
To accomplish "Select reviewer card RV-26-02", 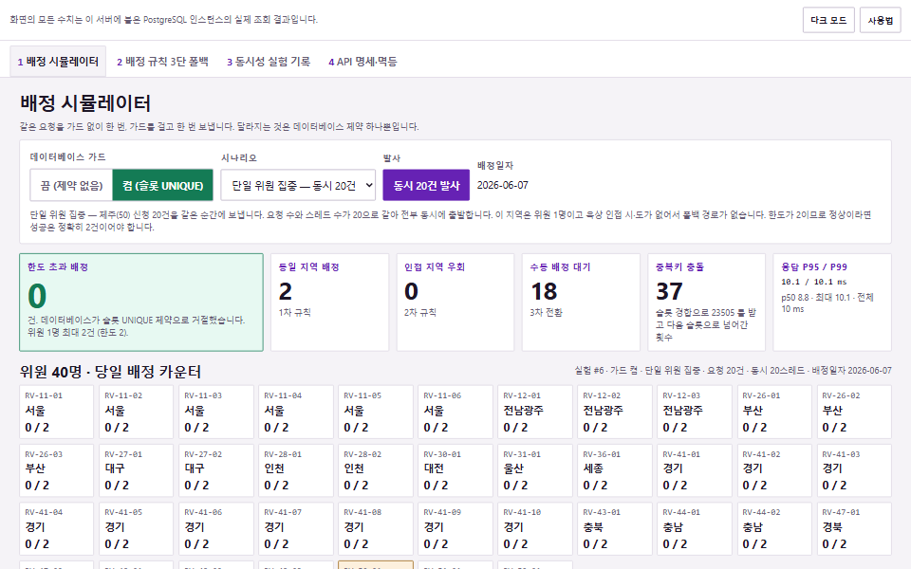I will (x=854, y=412).
